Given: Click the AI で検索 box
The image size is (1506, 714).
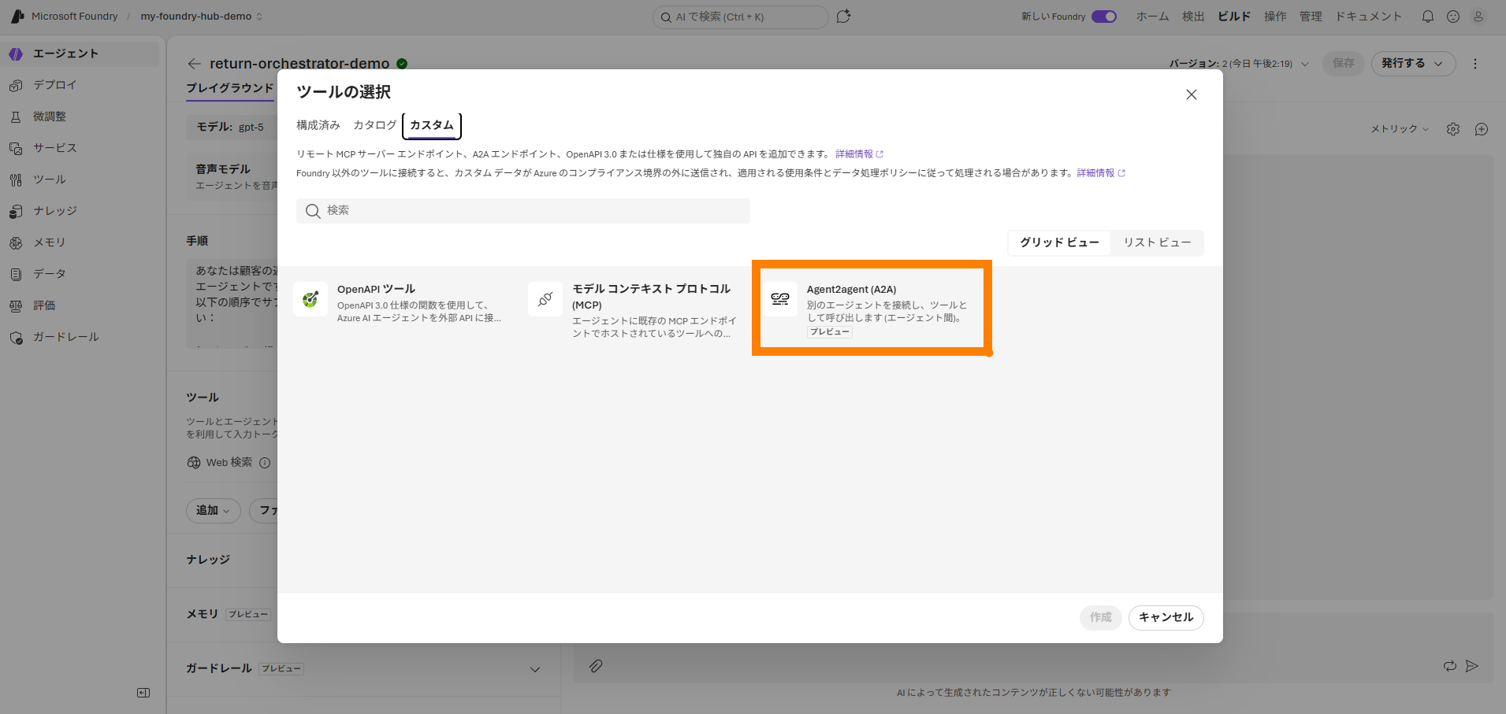Looking at the screenshot, I should (x=741, y=17).
